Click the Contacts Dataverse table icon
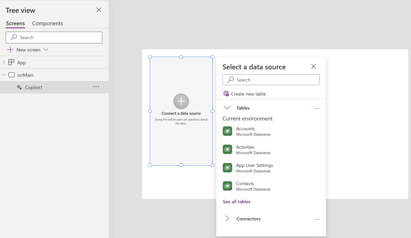Image resolution: width=411 pixels, height=238 pixels. click(227, 186)
